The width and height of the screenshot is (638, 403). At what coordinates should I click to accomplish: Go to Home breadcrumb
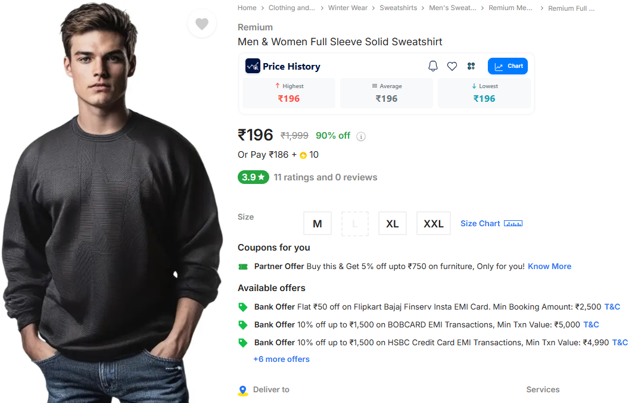pos(247,8)
